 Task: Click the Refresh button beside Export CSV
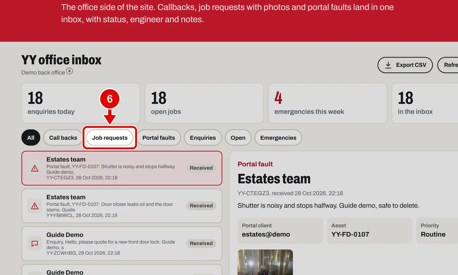coord(448,65)
